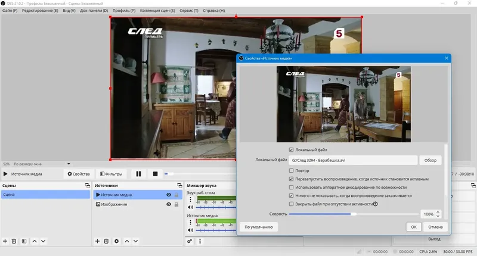Open the Док-панели (D) menu
Screen dimensions: 477x256
pyautogui.click(x=94, y=10)
